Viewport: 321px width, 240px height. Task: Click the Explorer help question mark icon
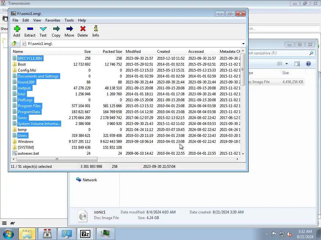pyautogui.click(x=308, y=64)
